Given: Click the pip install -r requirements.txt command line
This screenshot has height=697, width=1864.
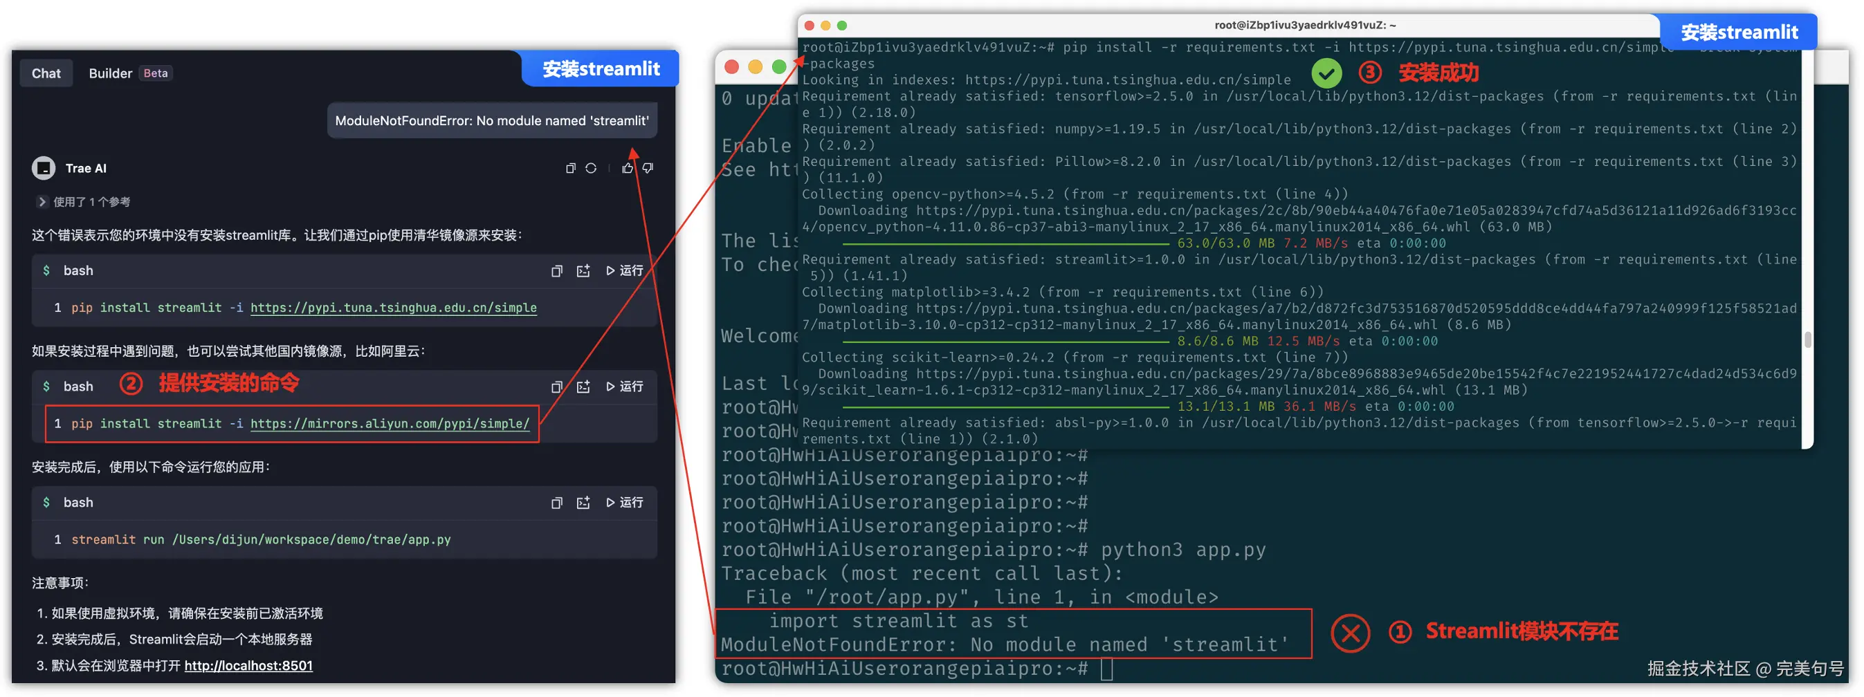Looking at the screenshot, I should [x=1300, y=55].
